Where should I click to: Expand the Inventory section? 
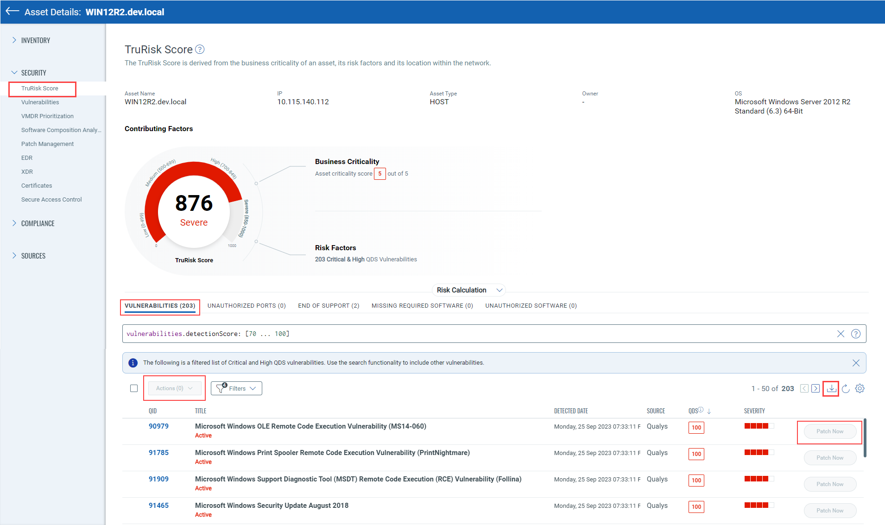pyautogui.click(x=31, y=40)
